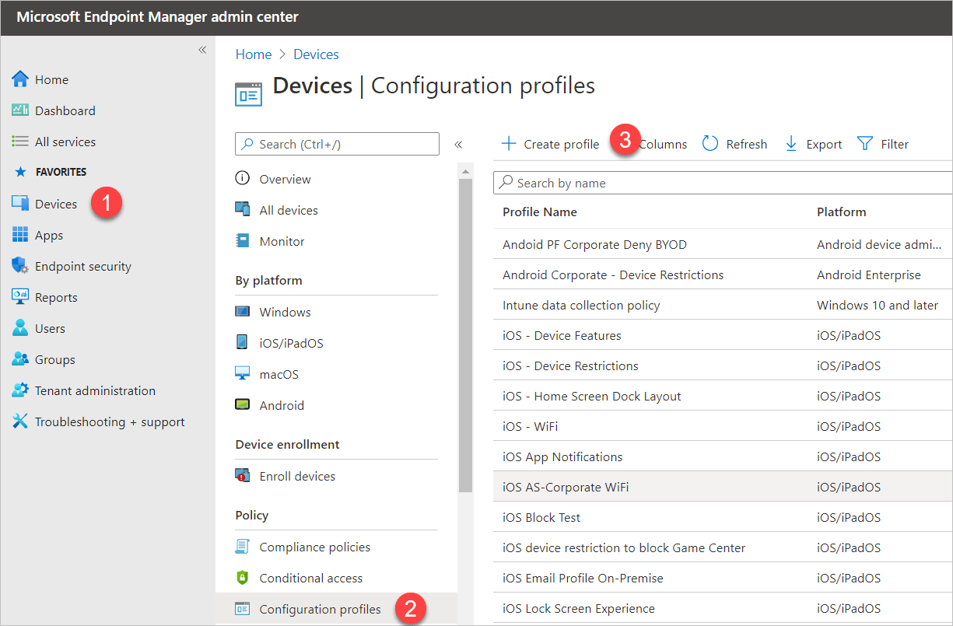953x626 pixels.
Task: Click the Troubleshooting + support wrench icon
Action: pos(20,421)
